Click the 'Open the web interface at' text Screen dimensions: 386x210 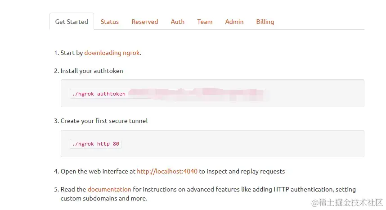(98, 171)
